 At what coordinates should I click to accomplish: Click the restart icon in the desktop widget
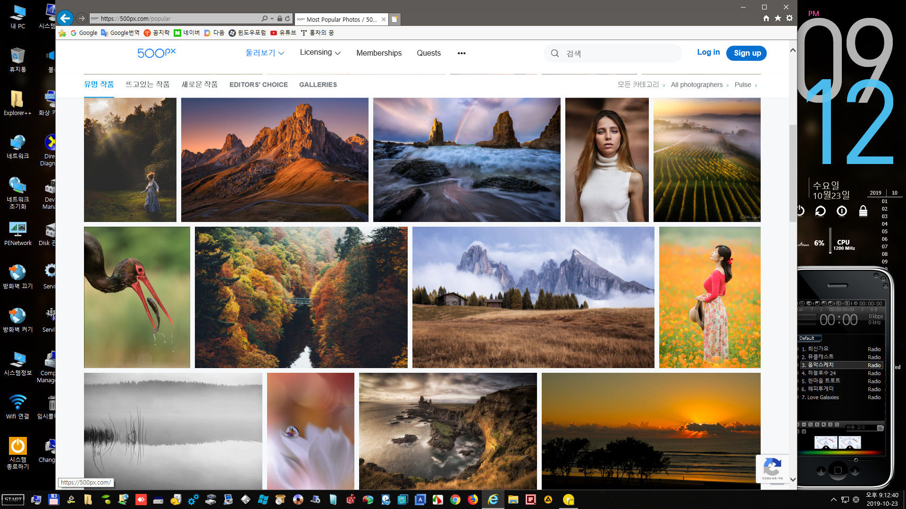(821, 211)
